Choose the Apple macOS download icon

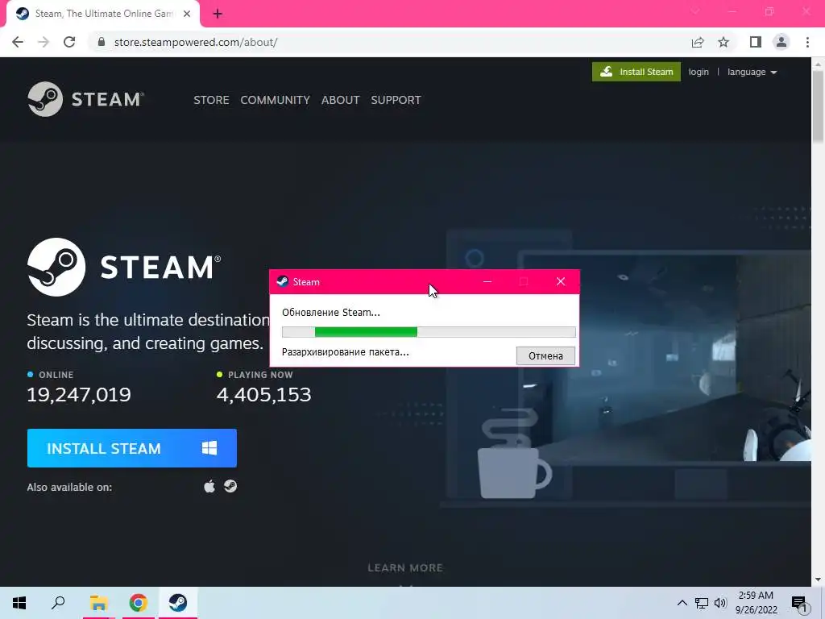coord(209,486)
